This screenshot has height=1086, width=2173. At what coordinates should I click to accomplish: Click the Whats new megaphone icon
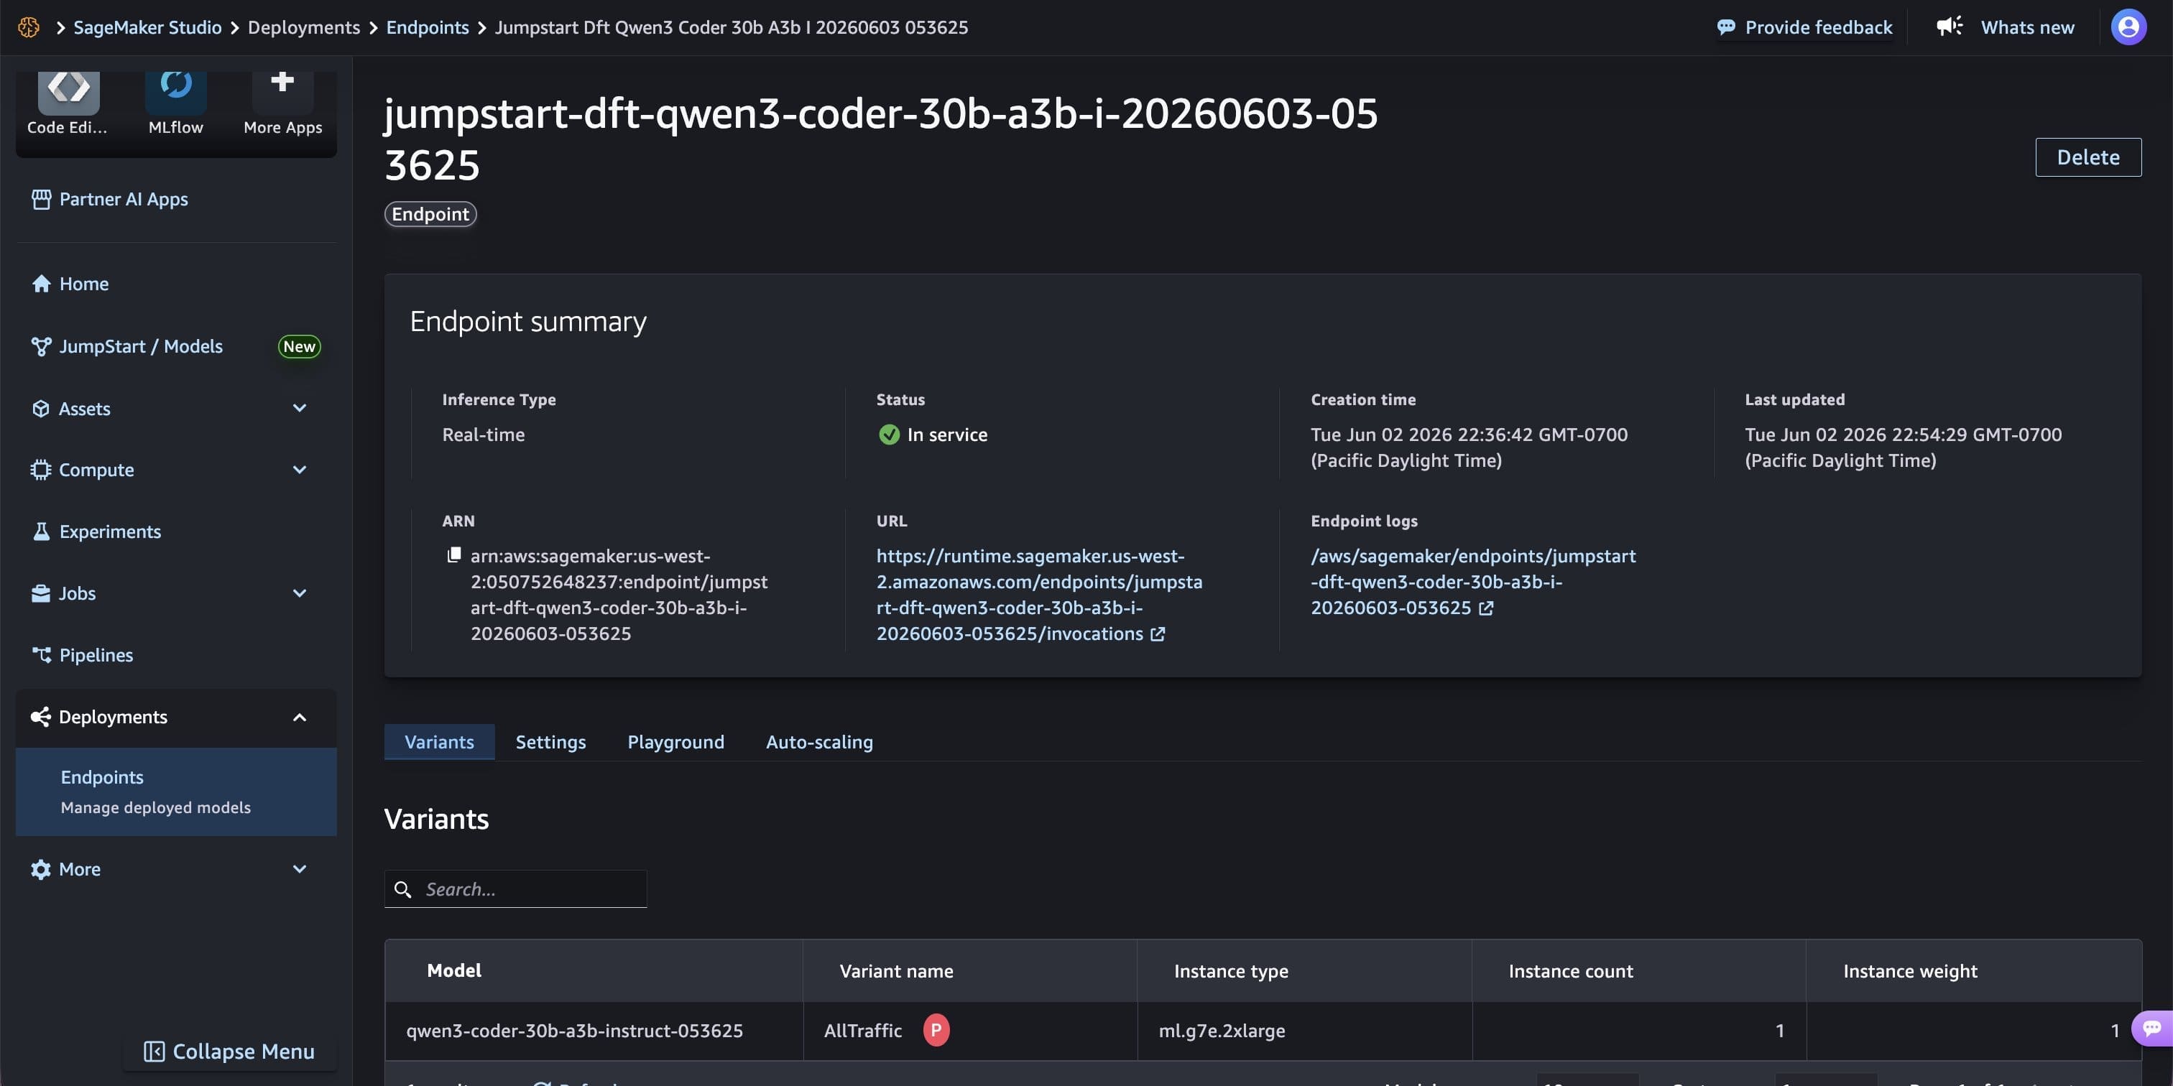click(x=1950, y=26)
